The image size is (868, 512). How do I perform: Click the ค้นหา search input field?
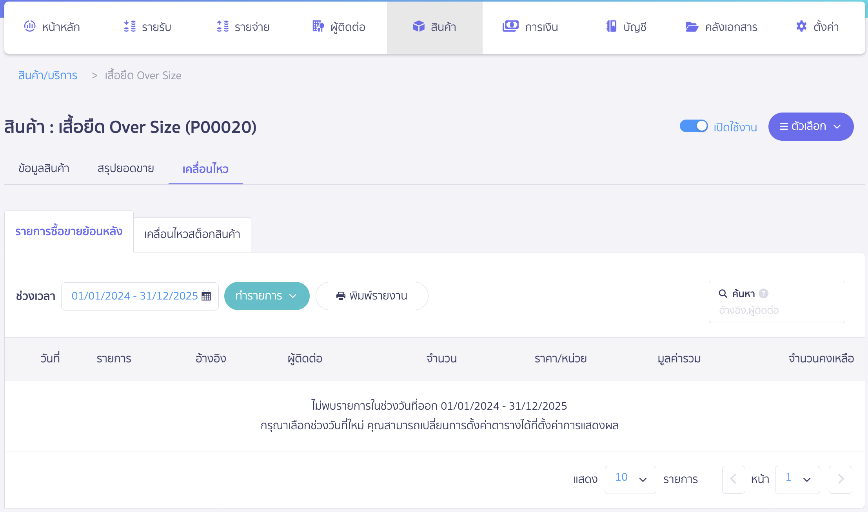pyautogui.click(x=776, y=310)
